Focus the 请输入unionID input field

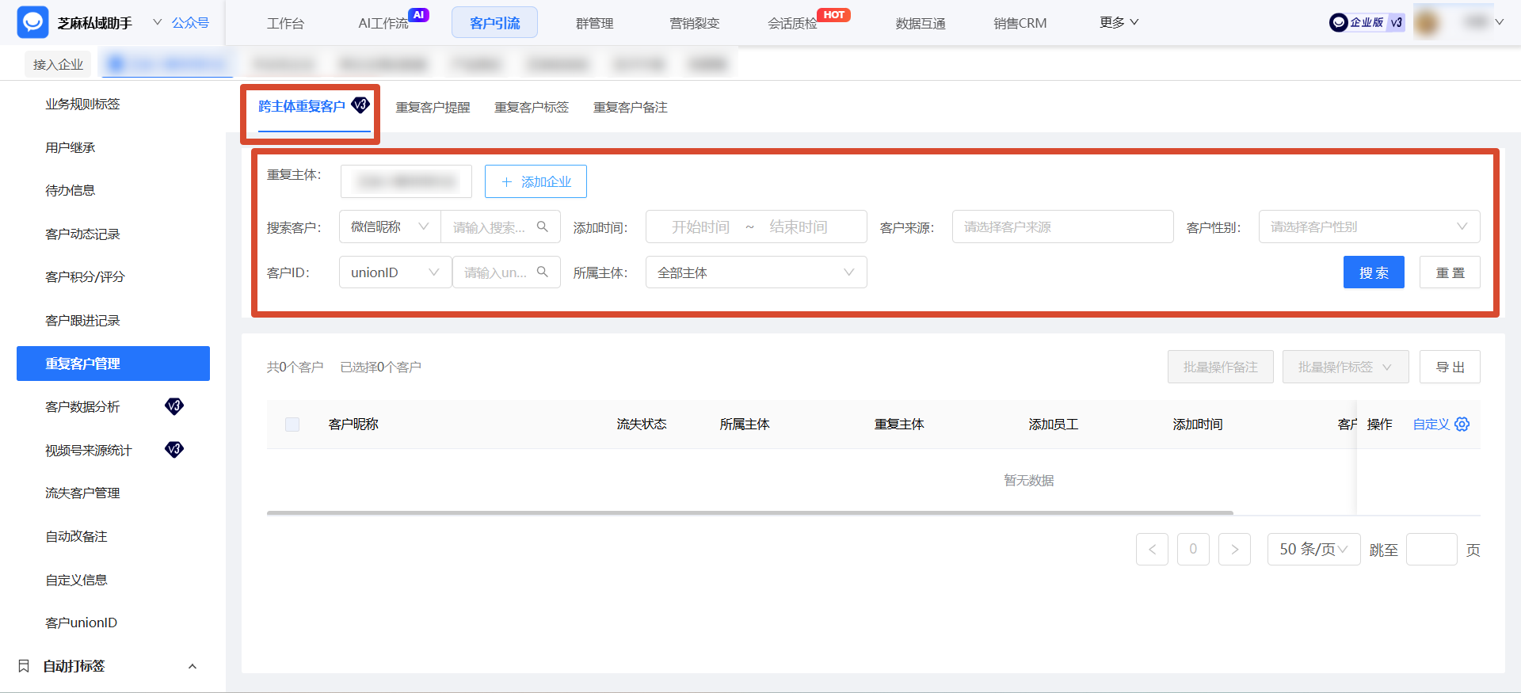click(495, 272)
